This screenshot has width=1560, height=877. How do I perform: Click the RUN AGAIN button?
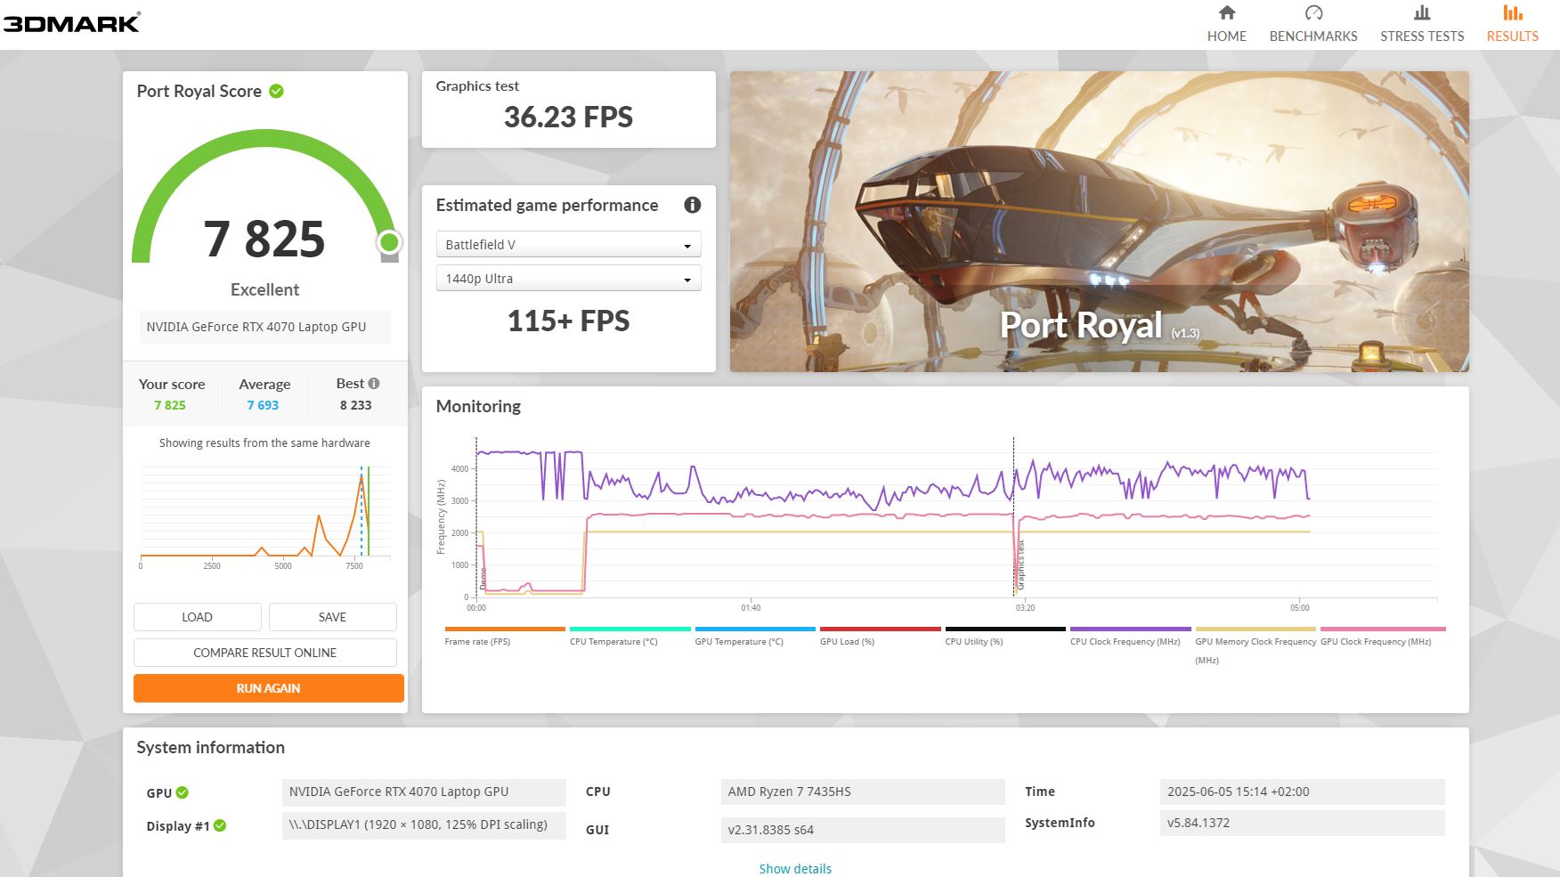268,688
